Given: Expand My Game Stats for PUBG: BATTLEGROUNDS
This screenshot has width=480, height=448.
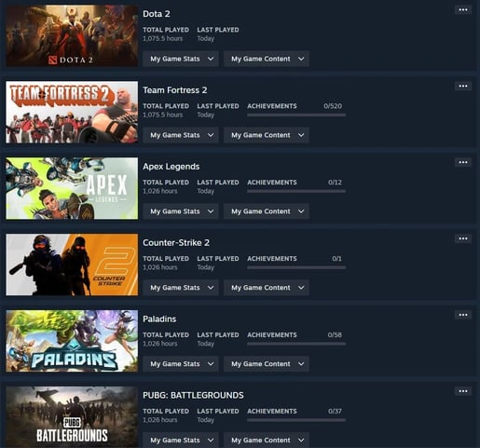Looking at the screenshot, I should pyautogui.click(x=181, y=441).
